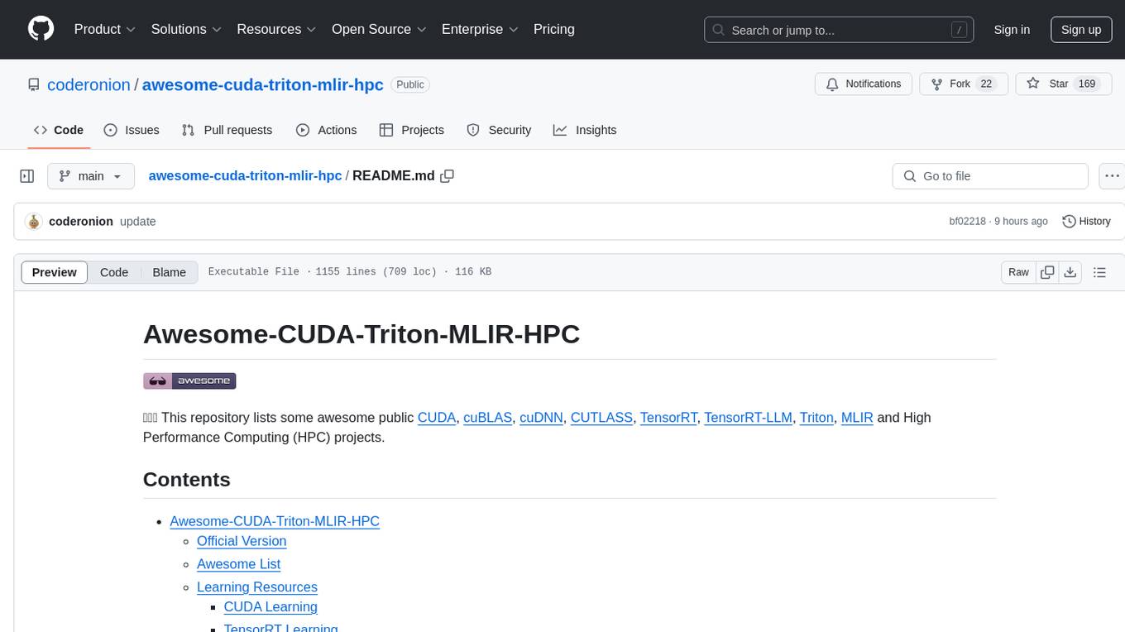Open the document outline panel
The height and width of the screenshot is (632, 1125).
tap(1099, 272)
